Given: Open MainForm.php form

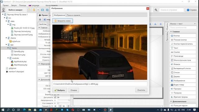Looking at the screenshot, I should click(20, 55).
